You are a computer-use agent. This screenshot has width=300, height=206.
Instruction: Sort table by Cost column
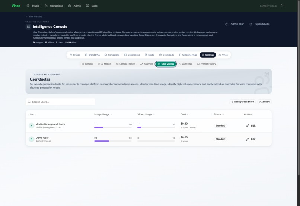tap(185, 114)
